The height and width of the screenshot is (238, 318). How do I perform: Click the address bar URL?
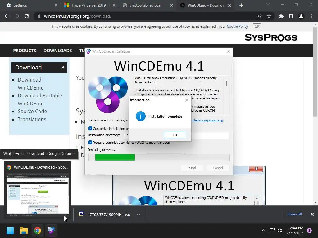(x=78, y=16)
